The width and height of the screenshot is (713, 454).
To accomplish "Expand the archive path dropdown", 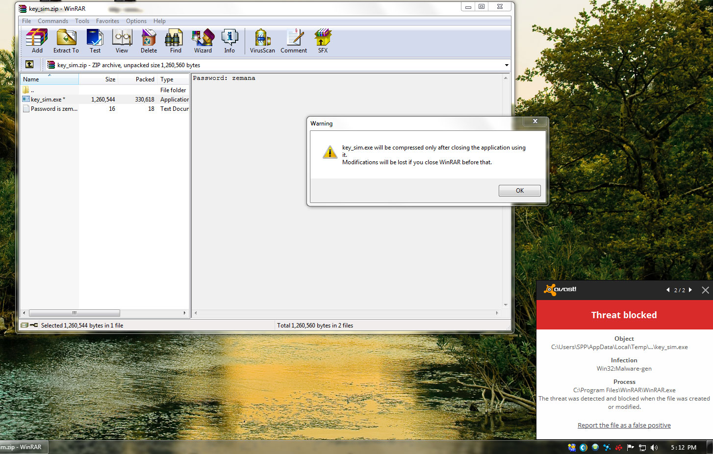I will pyautogui.click(x=507, y=65).
